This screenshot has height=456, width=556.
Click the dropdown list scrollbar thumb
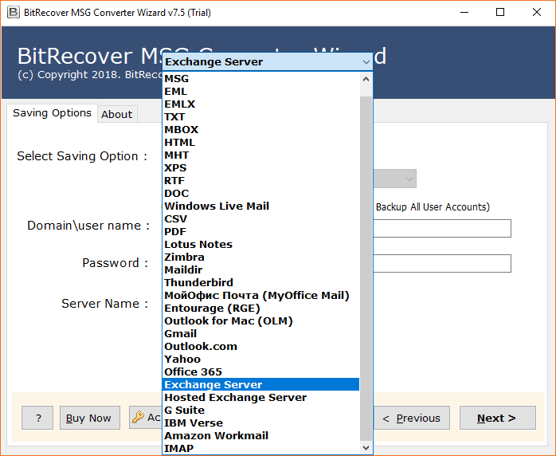coord(366,269)
